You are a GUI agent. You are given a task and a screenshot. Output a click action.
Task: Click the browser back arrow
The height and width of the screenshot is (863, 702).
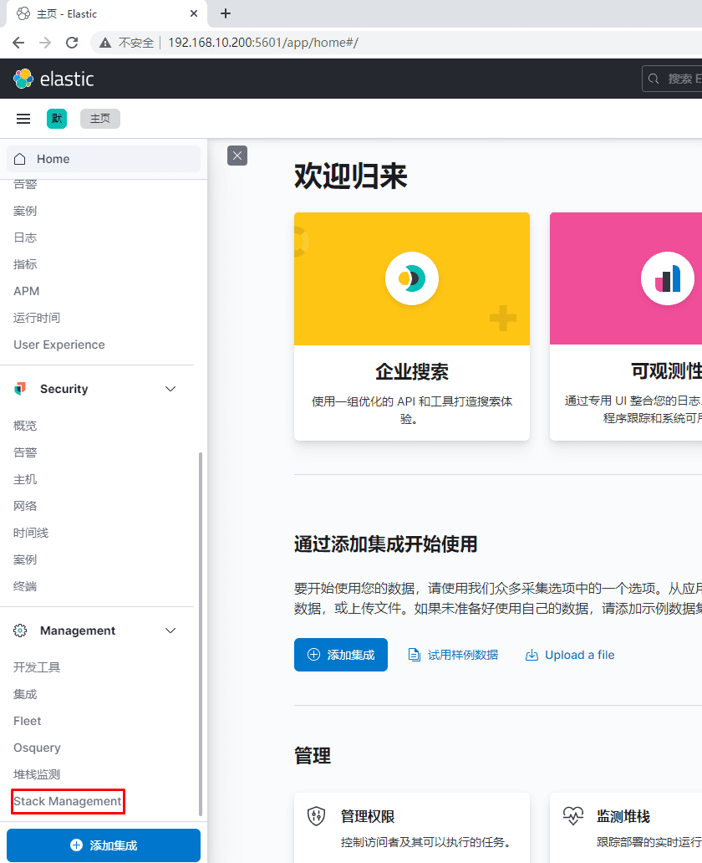click(x=18, y=43)
